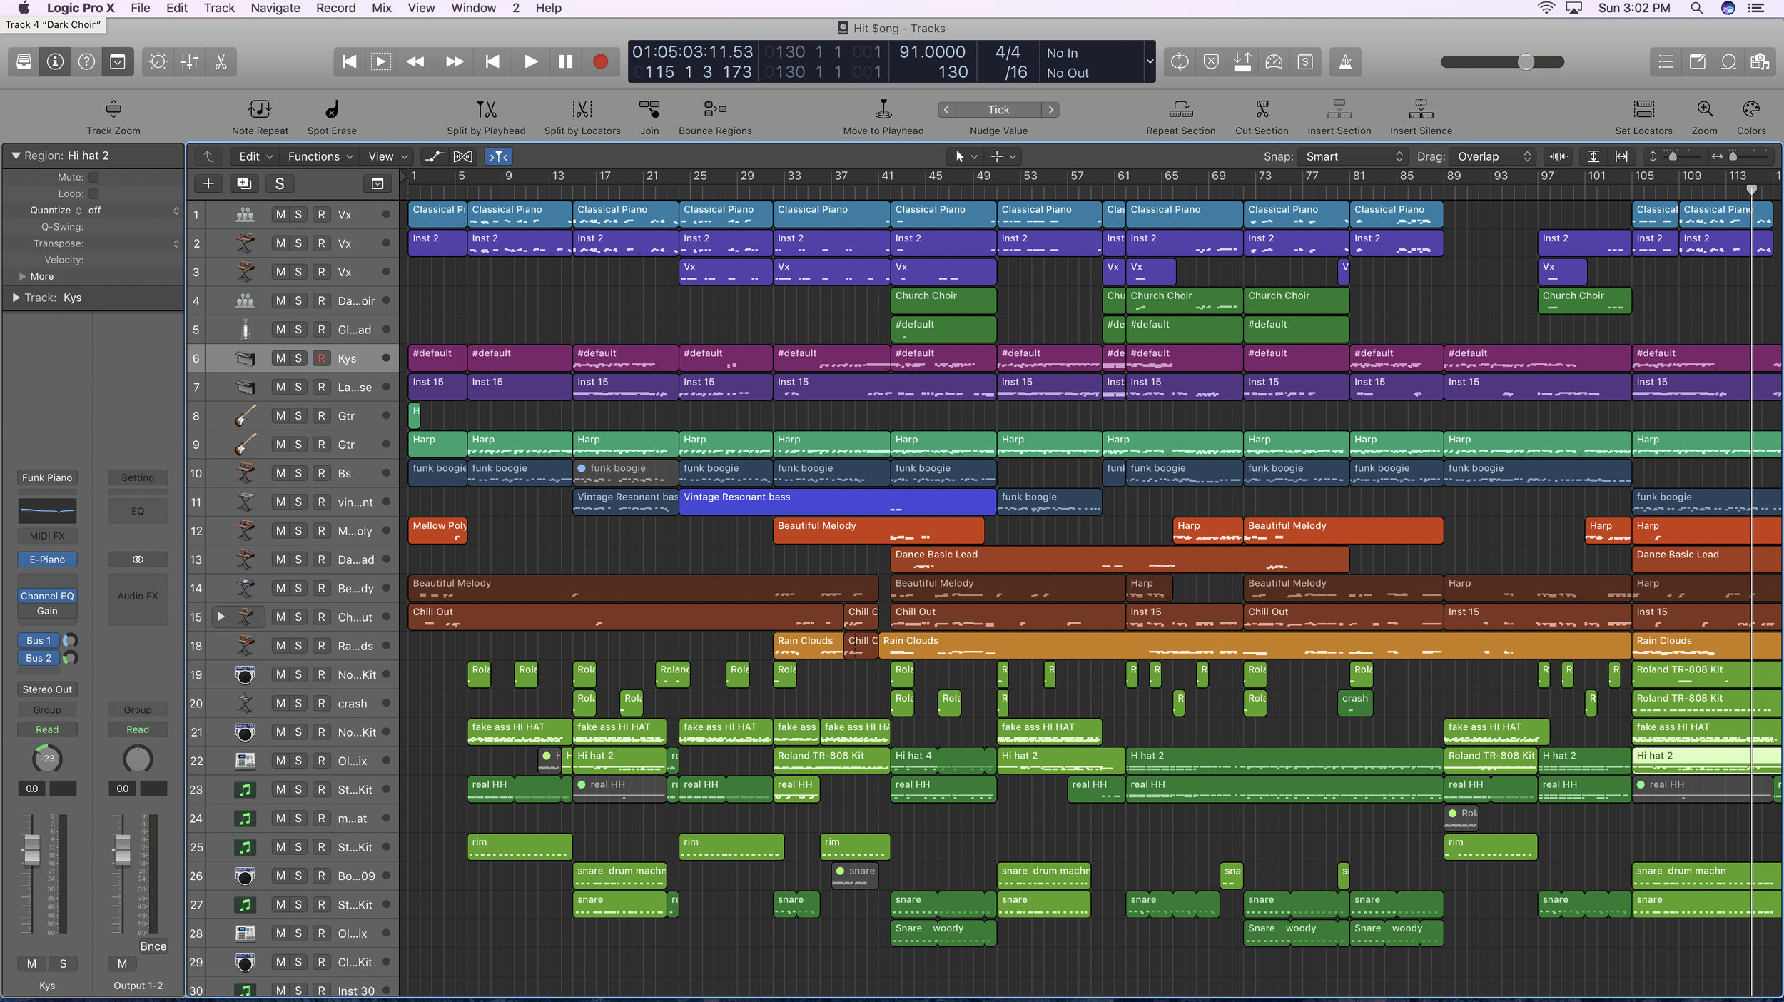Toggle the global Solo S button above tracks

click(280, 184)
